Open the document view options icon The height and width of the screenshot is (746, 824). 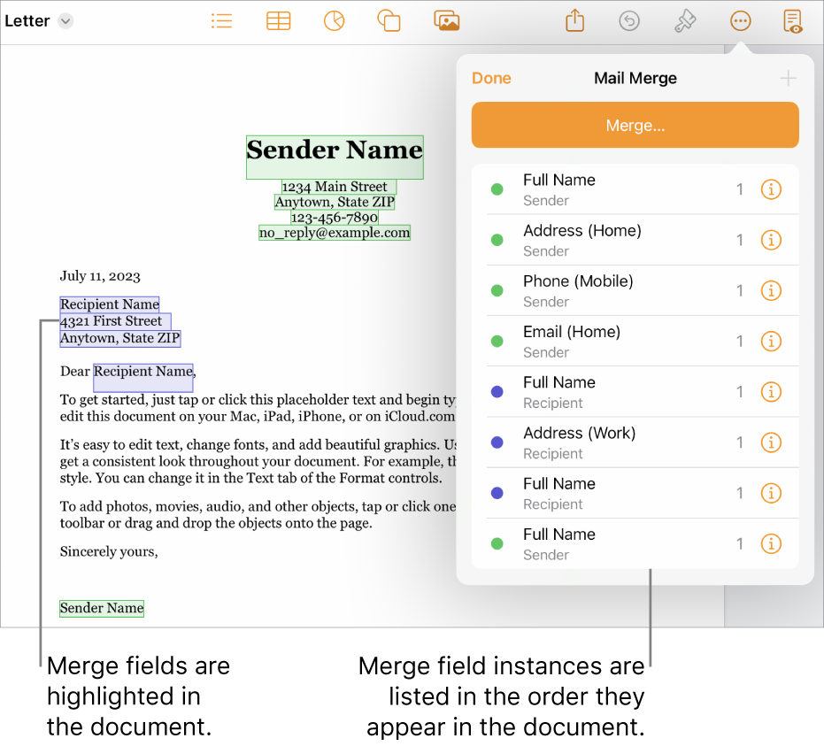click(792, 21)
